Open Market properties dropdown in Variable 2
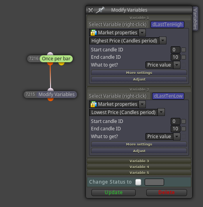The width and height of the screenshot is (203, 207). (142, 104)
